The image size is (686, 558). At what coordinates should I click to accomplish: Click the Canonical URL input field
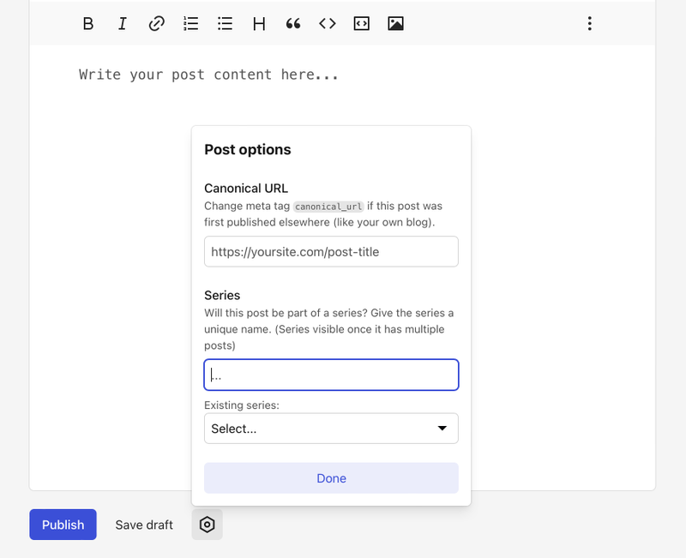coord(331,251)
